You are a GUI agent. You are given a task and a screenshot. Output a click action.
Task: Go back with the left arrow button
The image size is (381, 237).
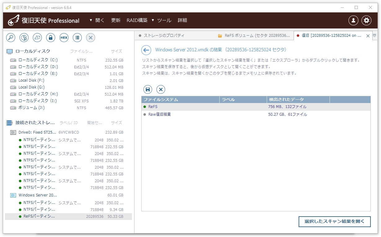click(x=146, y=50)
